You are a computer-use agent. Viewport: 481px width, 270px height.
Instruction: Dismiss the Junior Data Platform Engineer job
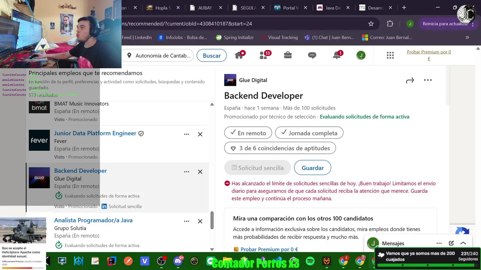[x=200, y=134]
